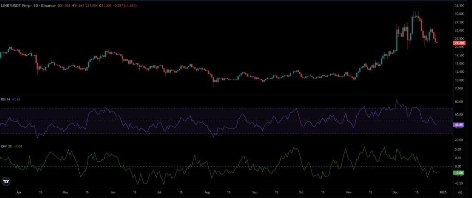The height and width of the screenshot is (198, 472).
Task: Click the 80.00 RSI axis label
Action: [459, 102]
